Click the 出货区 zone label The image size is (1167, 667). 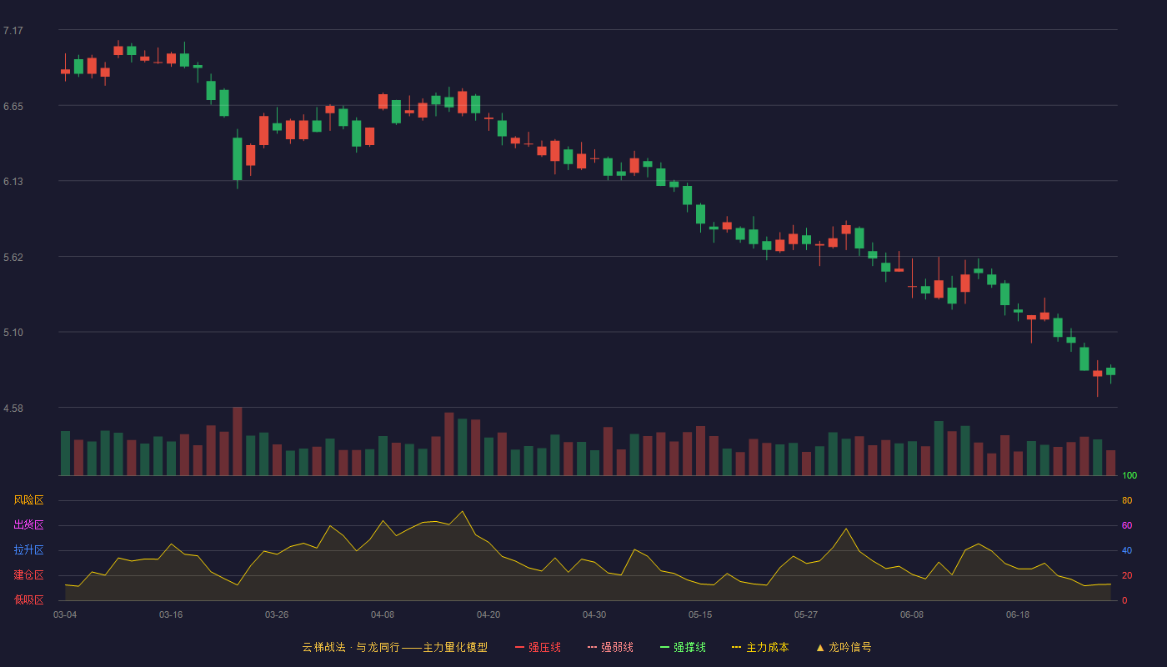click(x=28, y=525)
